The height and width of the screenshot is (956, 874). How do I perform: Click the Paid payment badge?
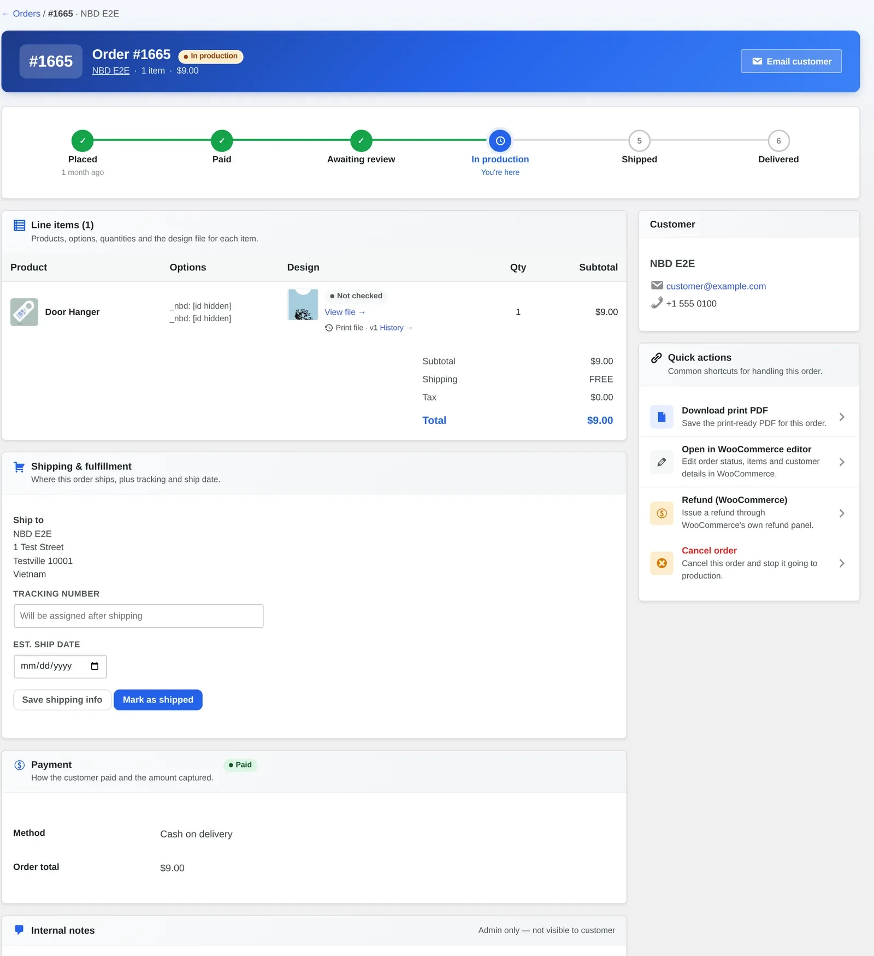click(240, 765)
